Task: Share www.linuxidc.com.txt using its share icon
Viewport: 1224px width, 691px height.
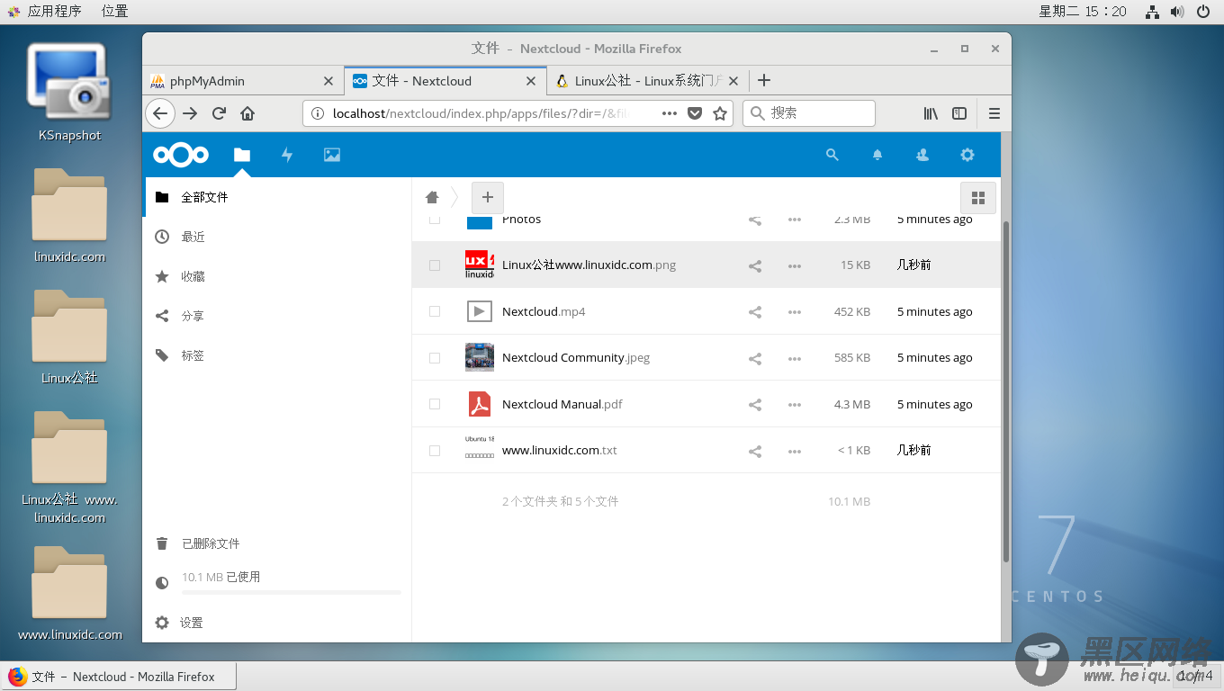Action: pos(755,451)
